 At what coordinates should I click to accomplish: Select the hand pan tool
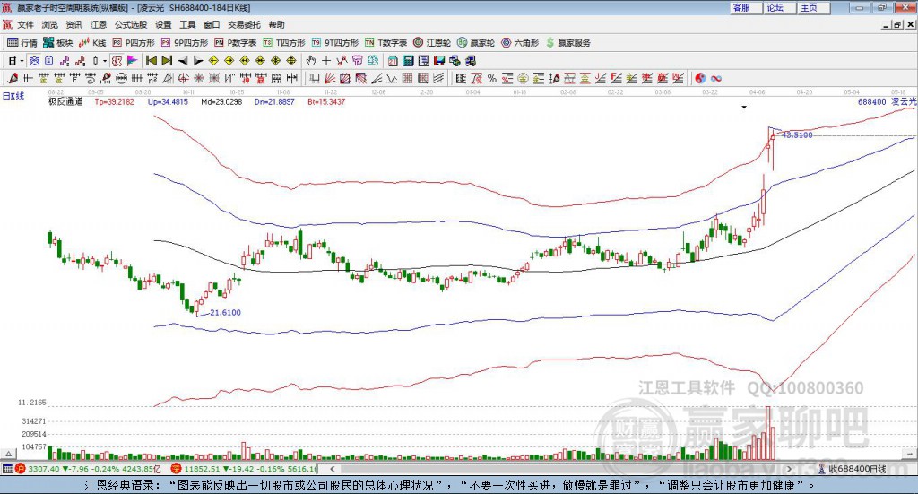[310, 61]
